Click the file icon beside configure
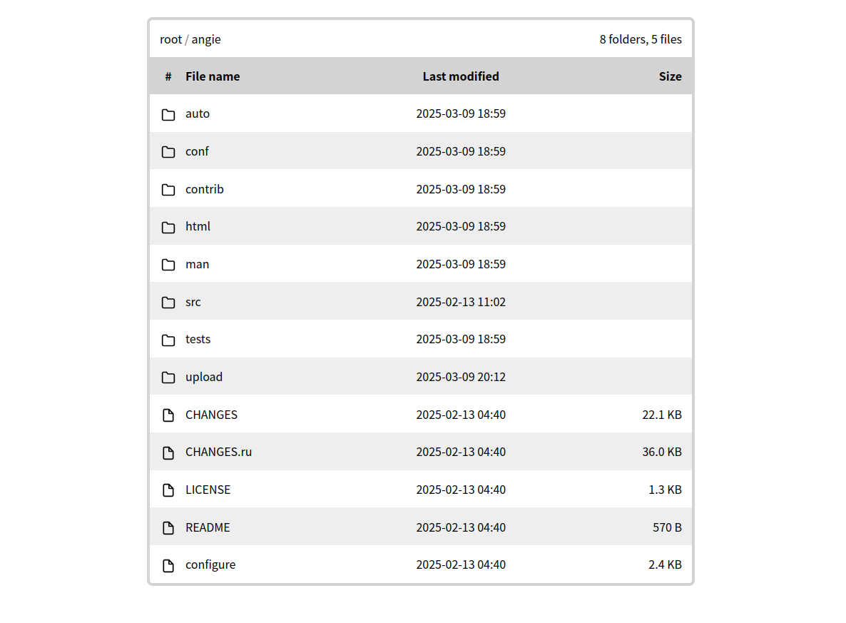Viewport: 846px width, 623px height. tap(168, 565)
